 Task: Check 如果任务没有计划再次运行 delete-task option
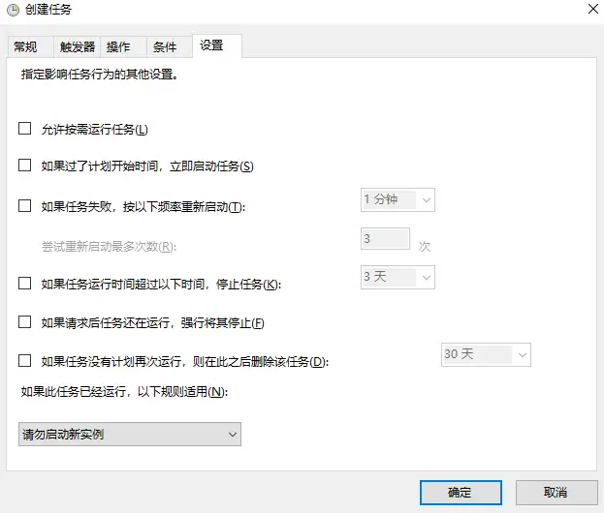(x=24, y=361)
